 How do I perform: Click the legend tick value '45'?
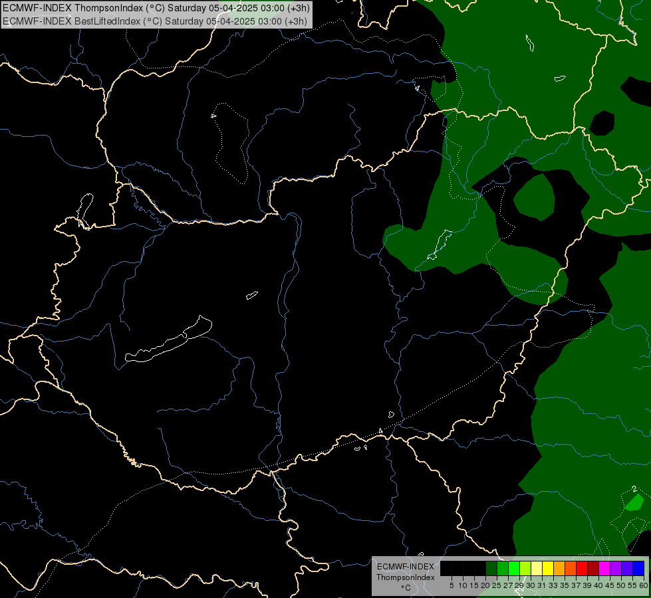click(610, 585)
